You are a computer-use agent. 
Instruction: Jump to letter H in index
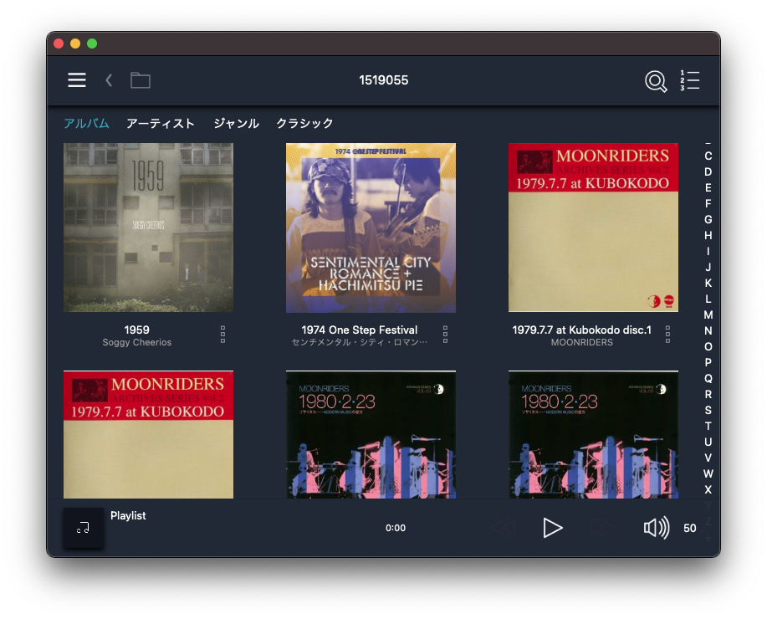[x=708, y=235]
